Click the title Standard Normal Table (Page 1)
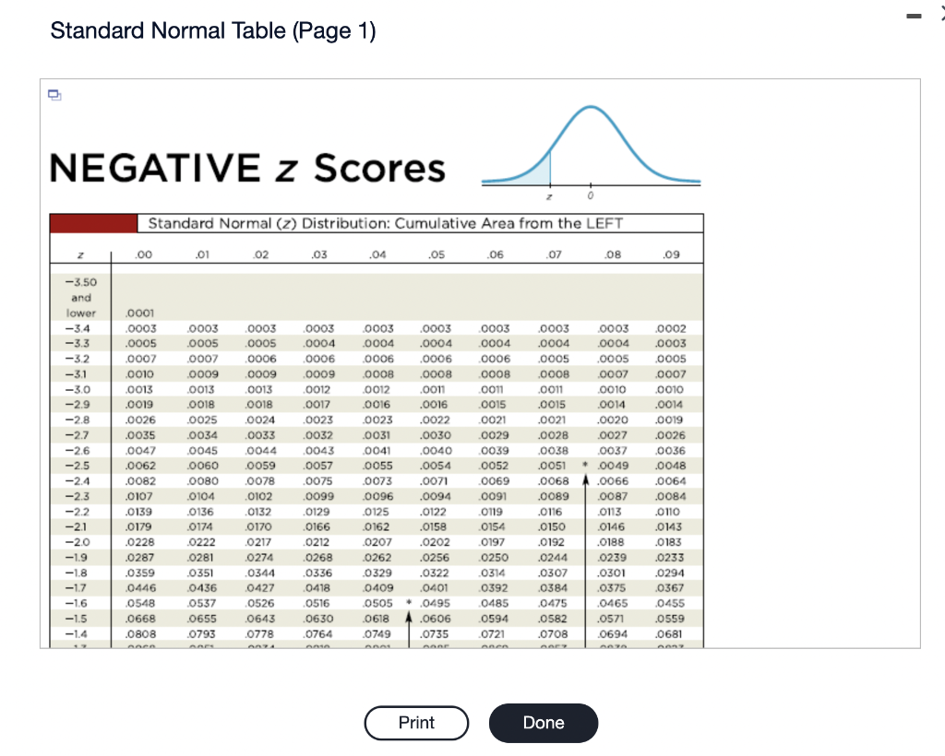Image resolution: width=945 pixels, height=756 pixels. [x=212, y=30]
